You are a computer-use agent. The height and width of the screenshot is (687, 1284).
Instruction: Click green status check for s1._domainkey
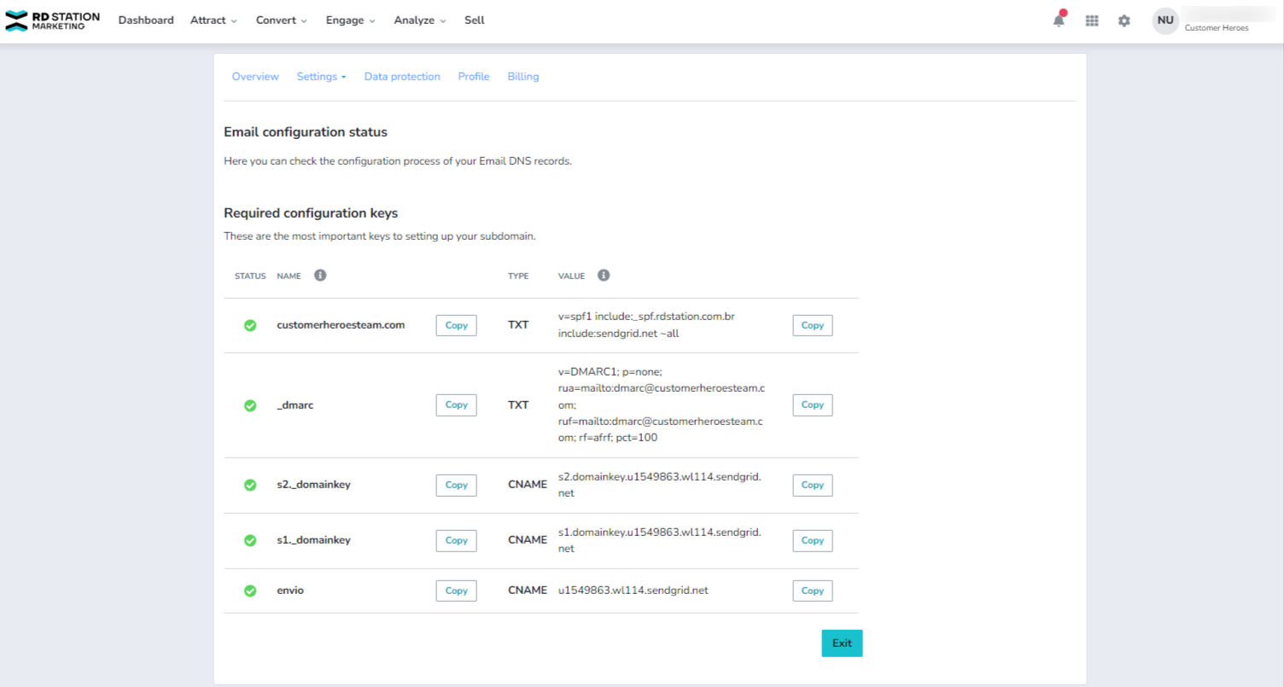click(x=250, y=540)
